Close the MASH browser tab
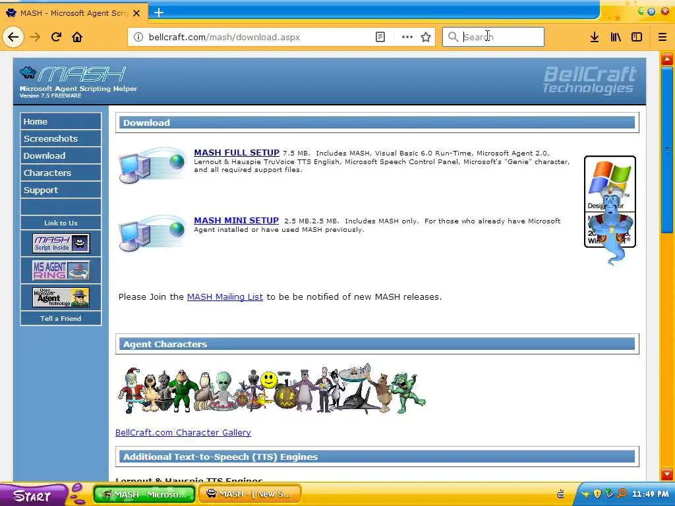 coord(136,13)
